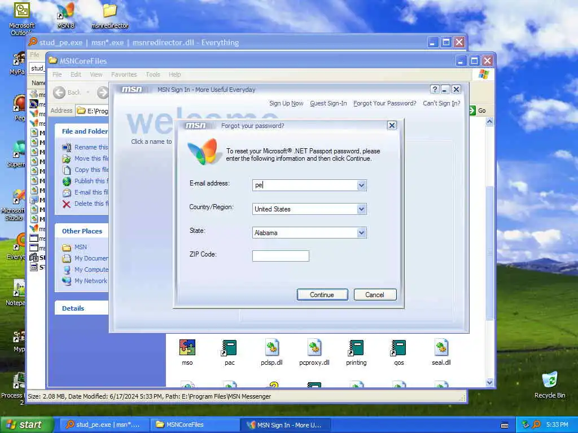Viewport: 578px width, 433px height.
Task: Expand the State dropdown showing Alabama
Action: click(x=361, y=233)
